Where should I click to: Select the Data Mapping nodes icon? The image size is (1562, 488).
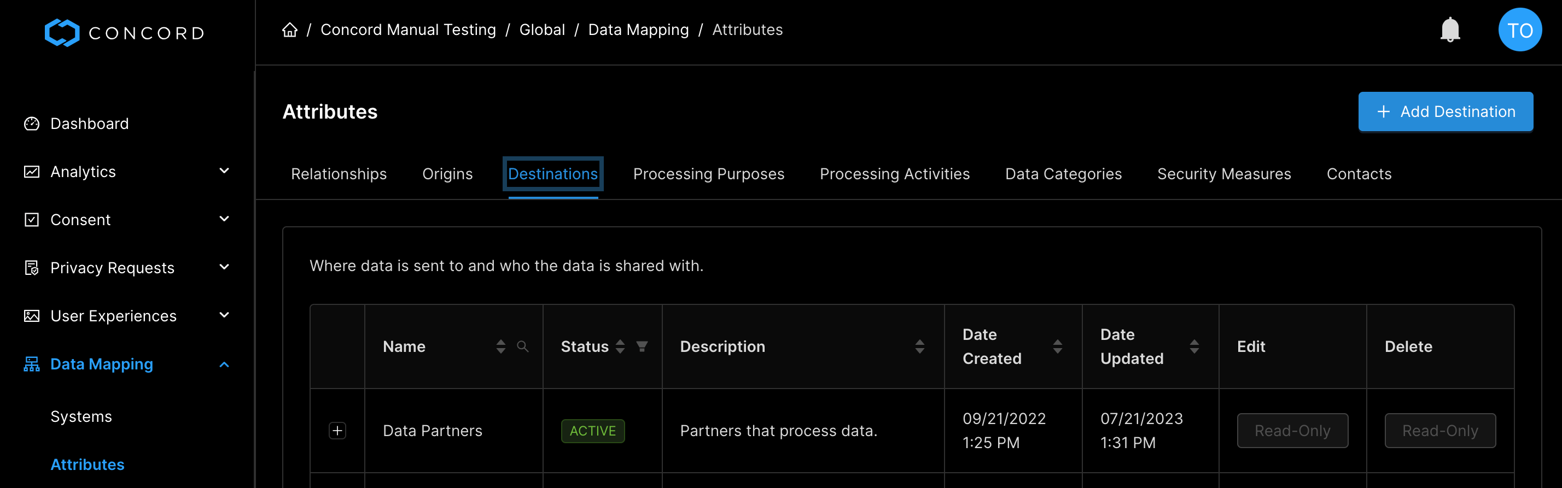point(32,364)
